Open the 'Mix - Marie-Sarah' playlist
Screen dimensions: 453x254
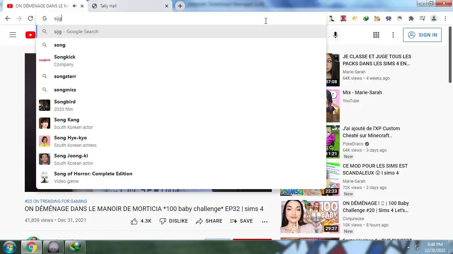coord(362,92)
